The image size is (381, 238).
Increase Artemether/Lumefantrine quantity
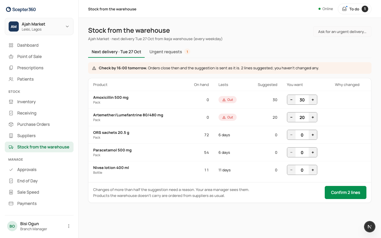click(x=313, y=117)
